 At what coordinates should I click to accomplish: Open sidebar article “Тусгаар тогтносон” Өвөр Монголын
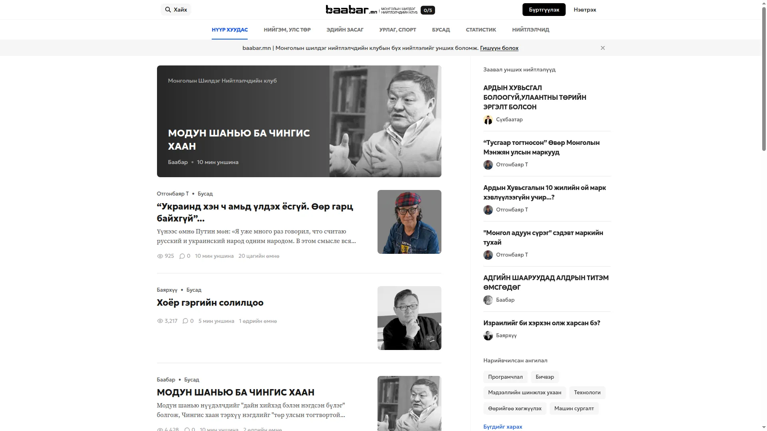[x=541, y=147]
